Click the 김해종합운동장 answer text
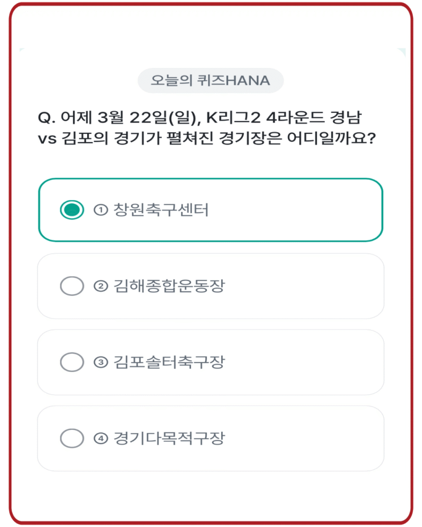 coord(168,286)
